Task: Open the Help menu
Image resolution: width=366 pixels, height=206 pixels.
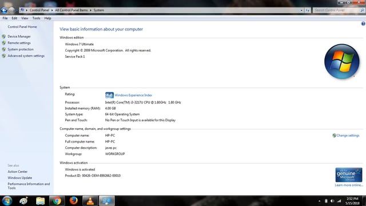Action: 47,18
